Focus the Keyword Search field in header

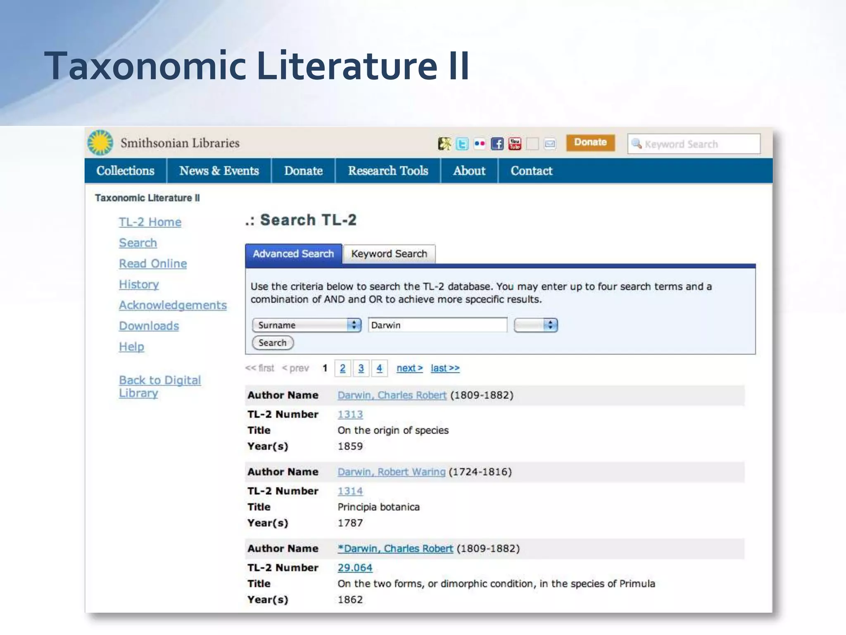[x=694, y=144]
